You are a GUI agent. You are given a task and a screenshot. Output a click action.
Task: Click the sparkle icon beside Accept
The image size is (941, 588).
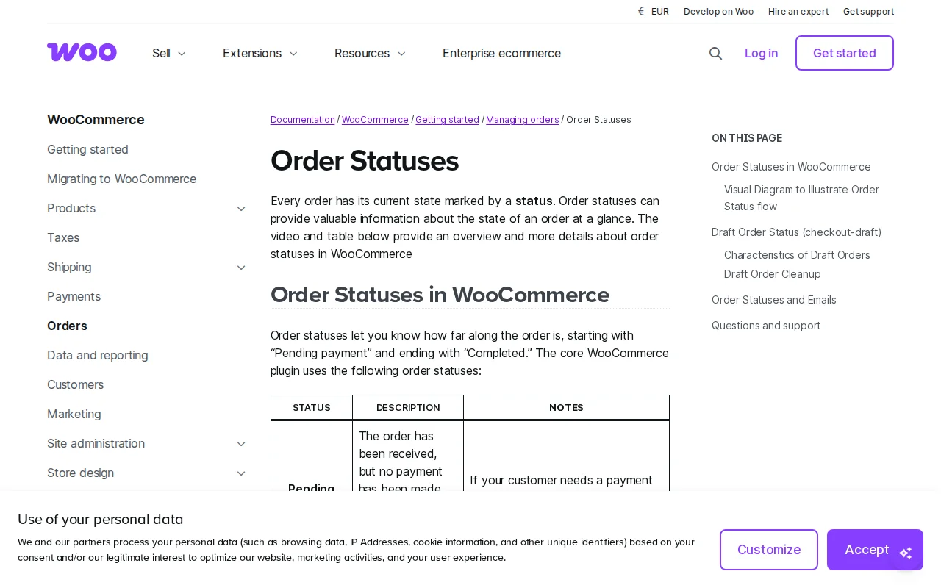906,553
